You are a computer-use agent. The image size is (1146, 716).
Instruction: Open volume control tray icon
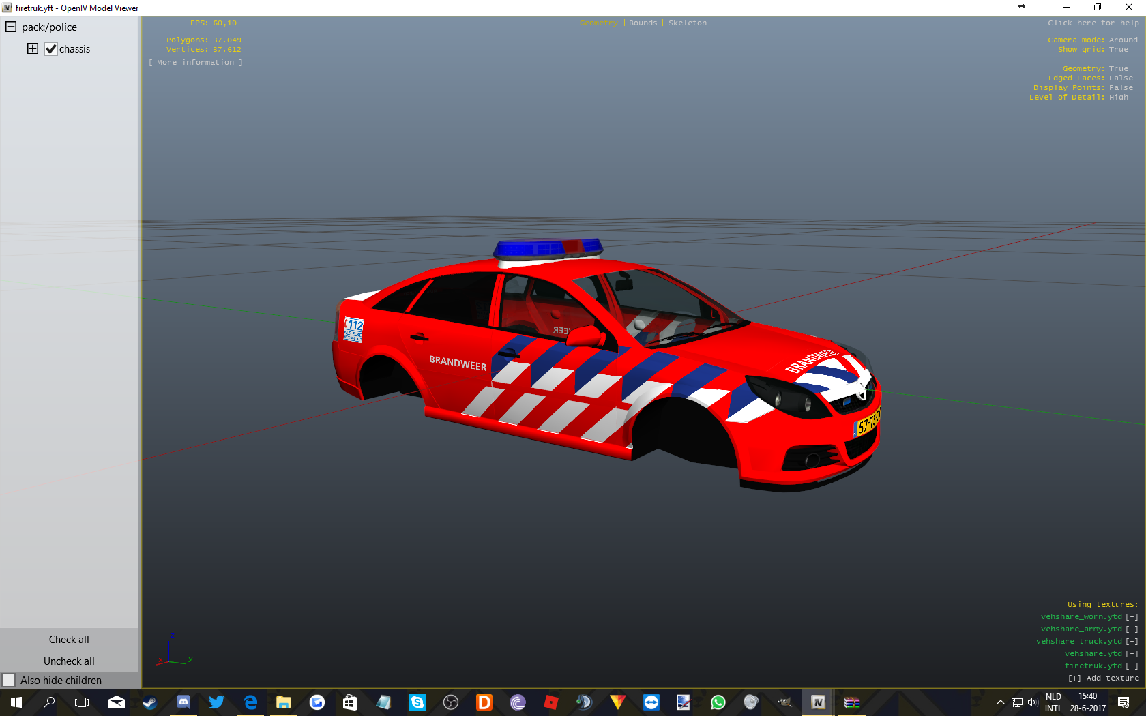[x=1032, y=702]
